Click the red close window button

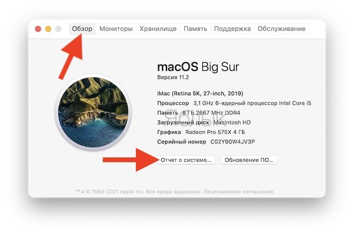[38, 29]
